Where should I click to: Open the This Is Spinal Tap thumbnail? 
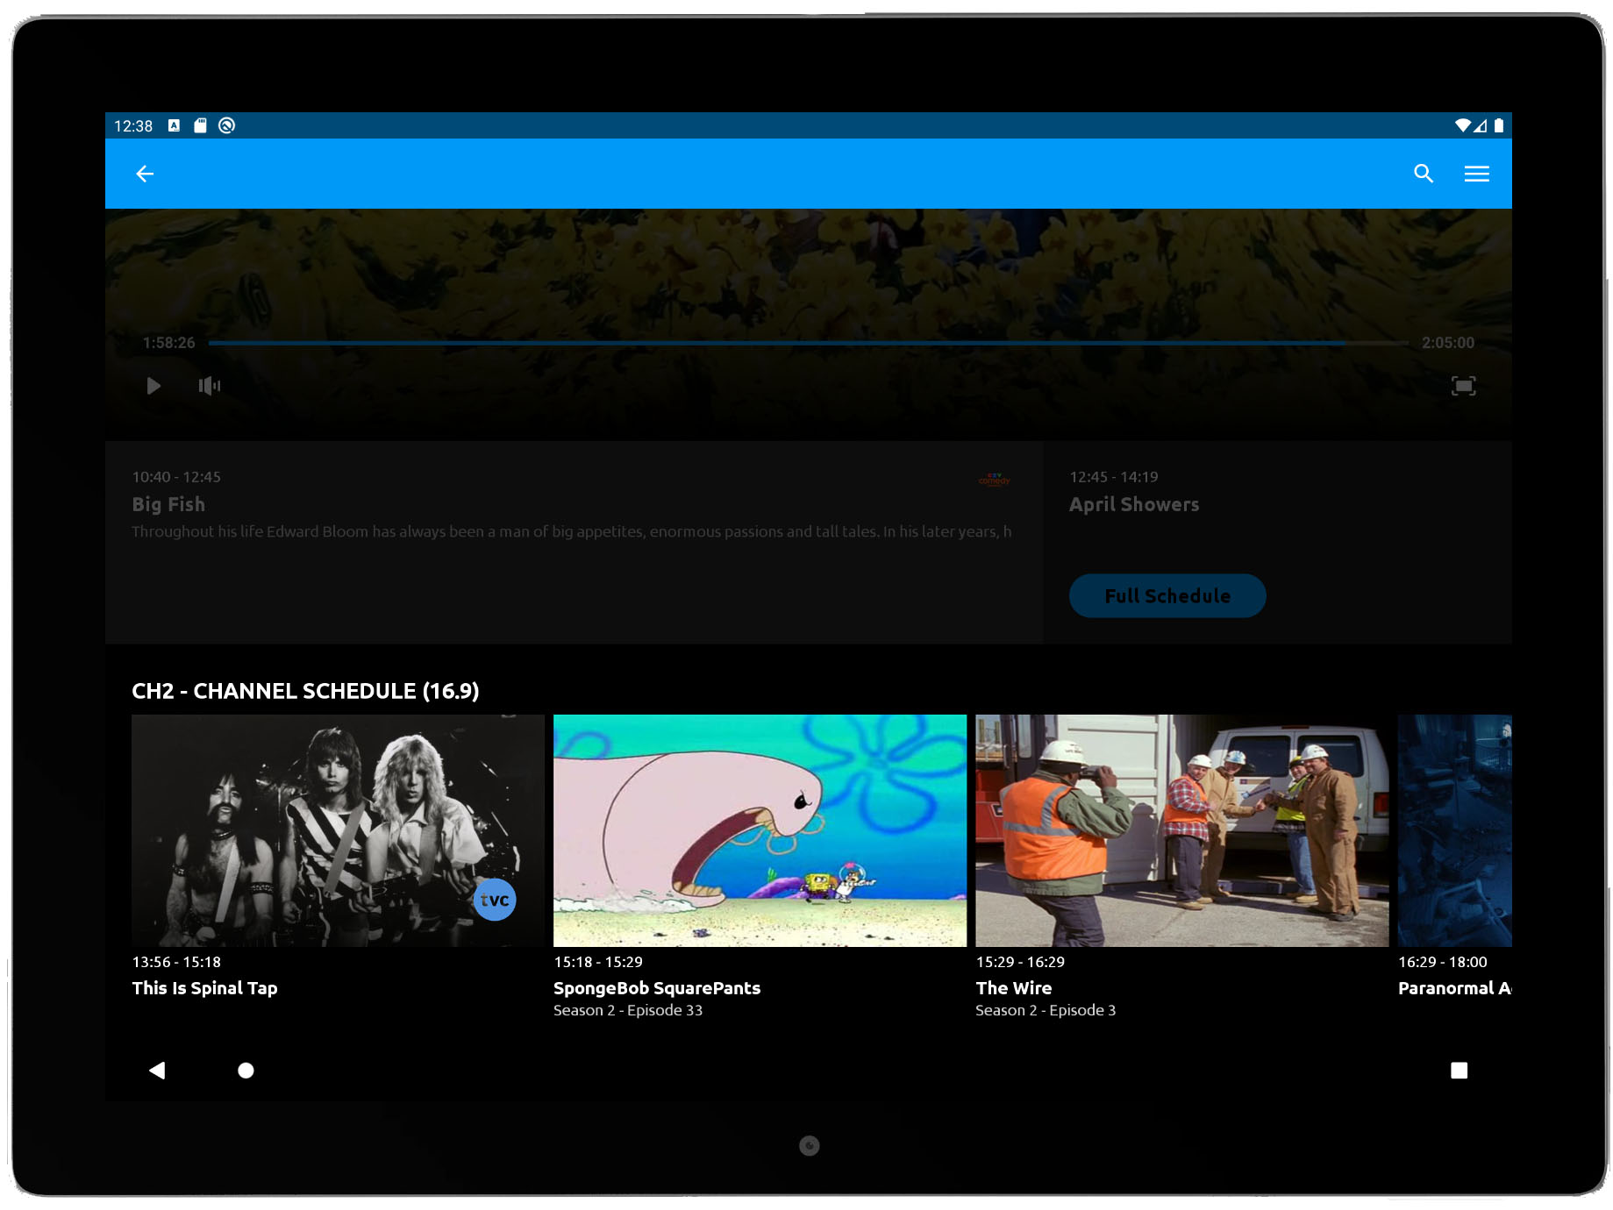[338, 830]
